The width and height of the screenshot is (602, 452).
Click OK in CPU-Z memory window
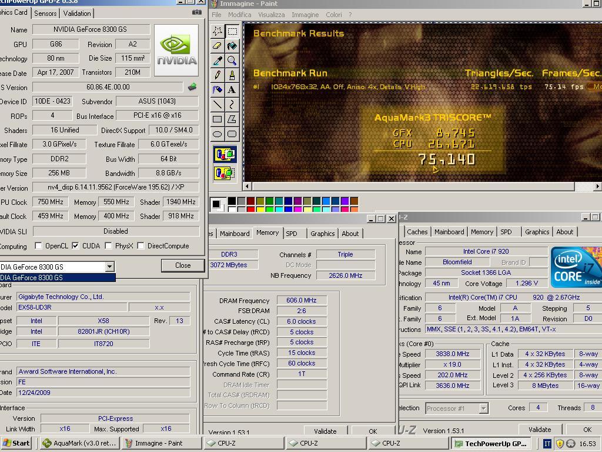point(373,431)
